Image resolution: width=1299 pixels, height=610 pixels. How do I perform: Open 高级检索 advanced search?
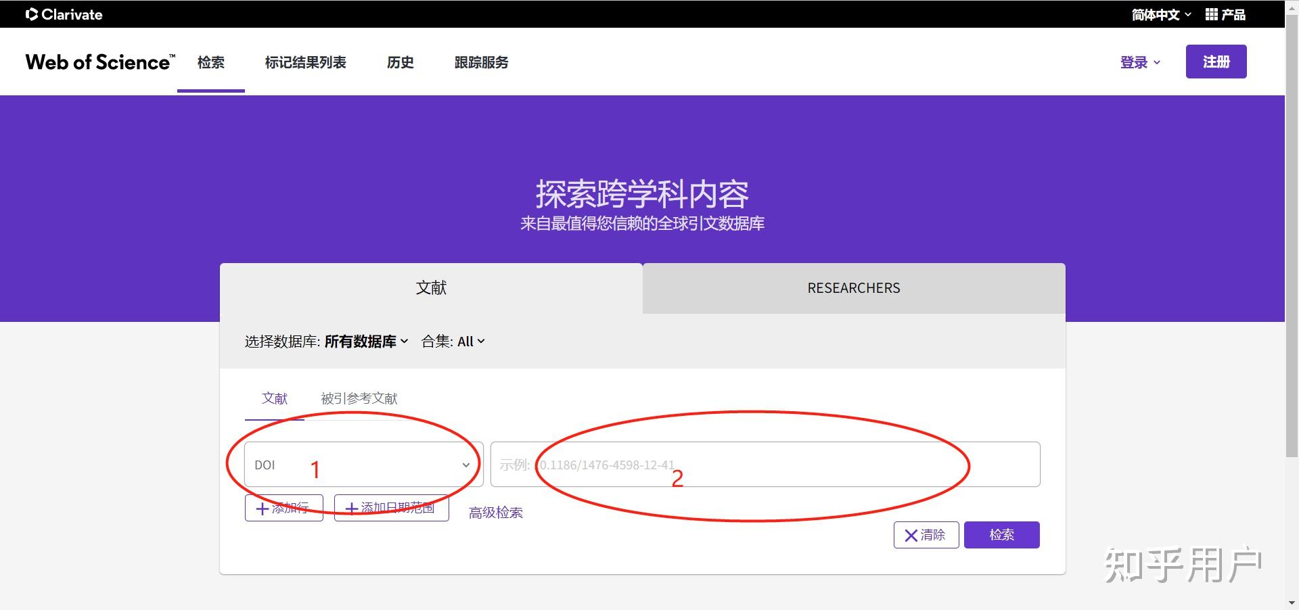point(495,513)
